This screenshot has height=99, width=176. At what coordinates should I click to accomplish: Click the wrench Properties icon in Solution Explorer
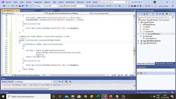tap(167, 14)
